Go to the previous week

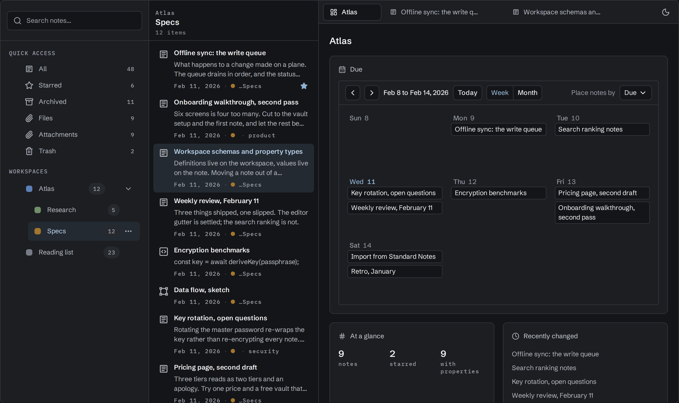[352, 93]
